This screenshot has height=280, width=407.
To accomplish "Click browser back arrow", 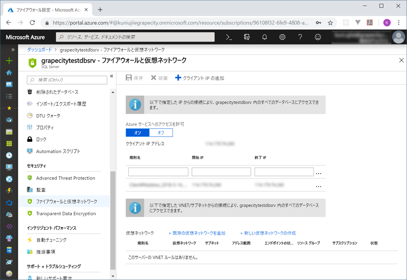I will 9,23.
